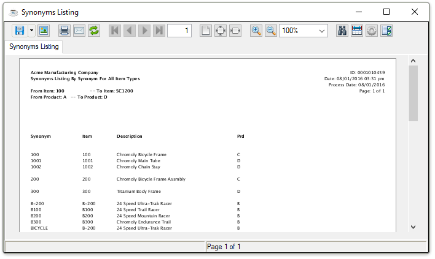Click the vertical scrollbar up arrow
Screen dimensions: 435x259
(413, 61)
